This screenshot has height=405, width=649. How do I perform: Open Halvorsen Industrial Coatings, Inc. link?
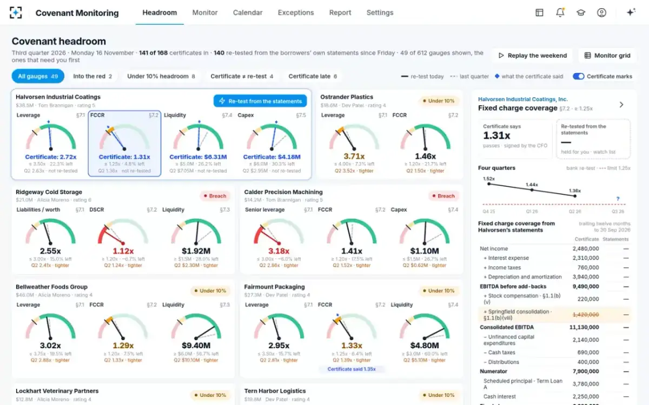pos(522,99)
